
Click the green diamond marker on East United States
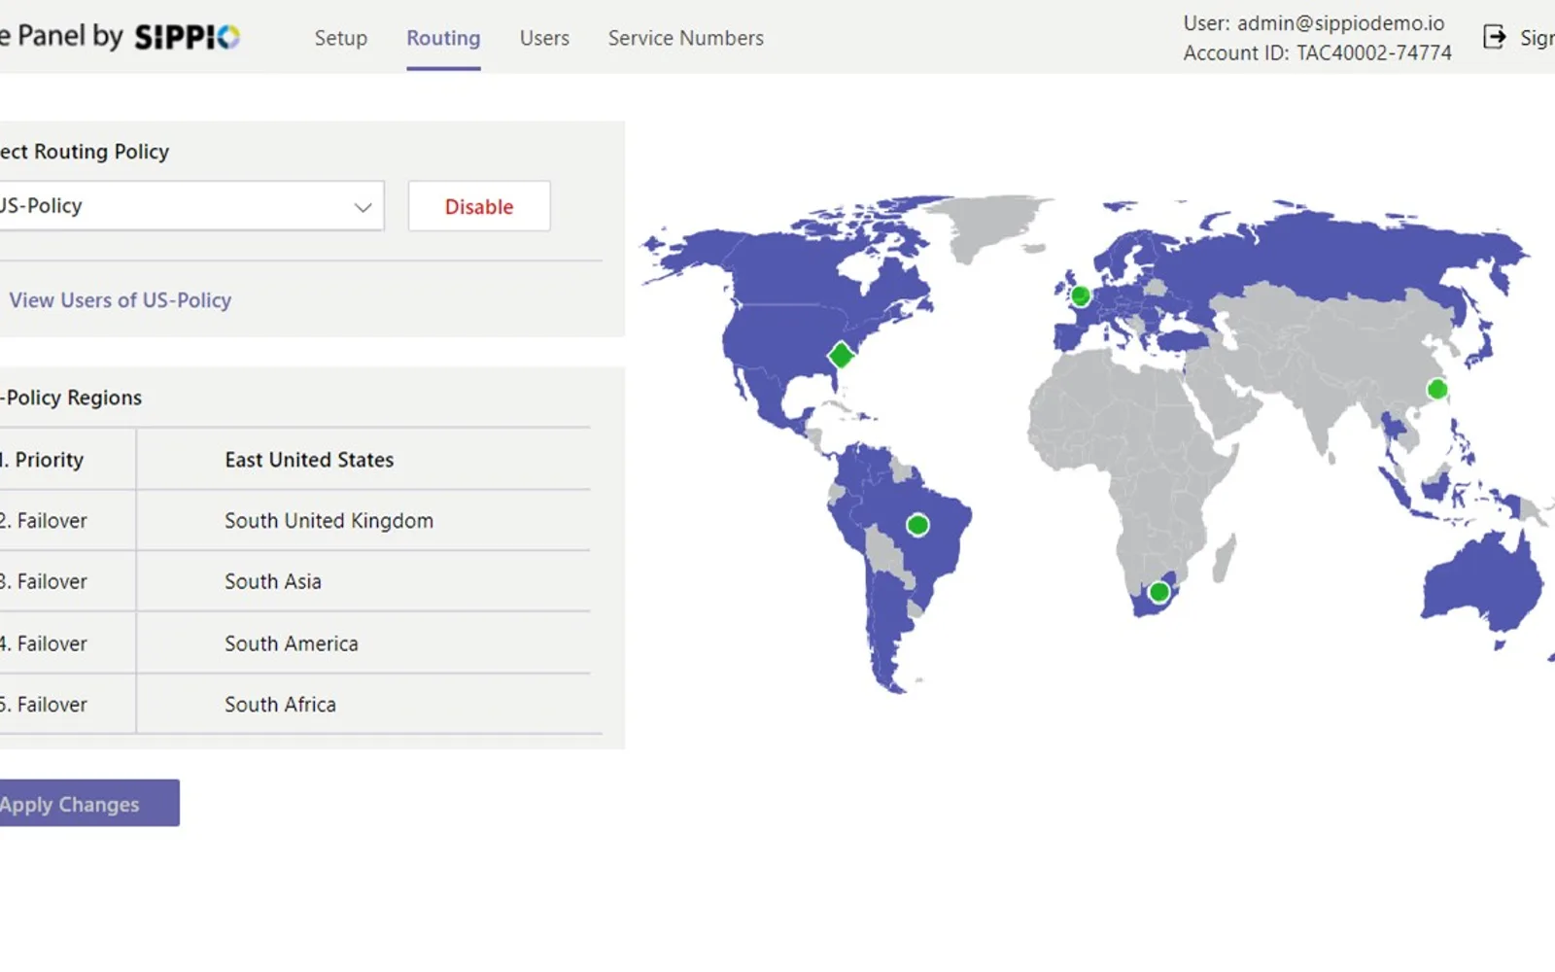841,356
